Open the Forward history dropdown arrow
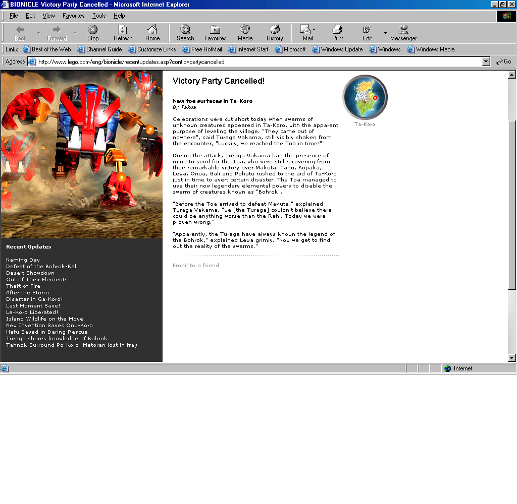 click(75, 33)
